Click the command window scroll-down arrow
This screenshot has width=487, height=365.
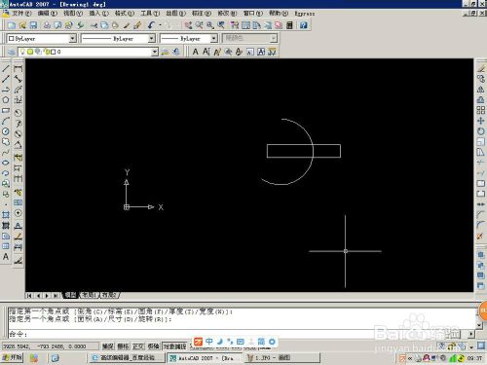pyautogui.click(x=479, y=325)
